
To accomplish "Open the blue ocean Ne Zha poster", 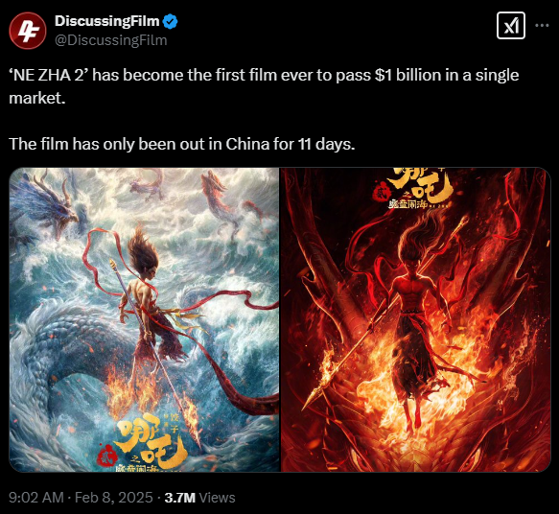I will pos(144,319).
